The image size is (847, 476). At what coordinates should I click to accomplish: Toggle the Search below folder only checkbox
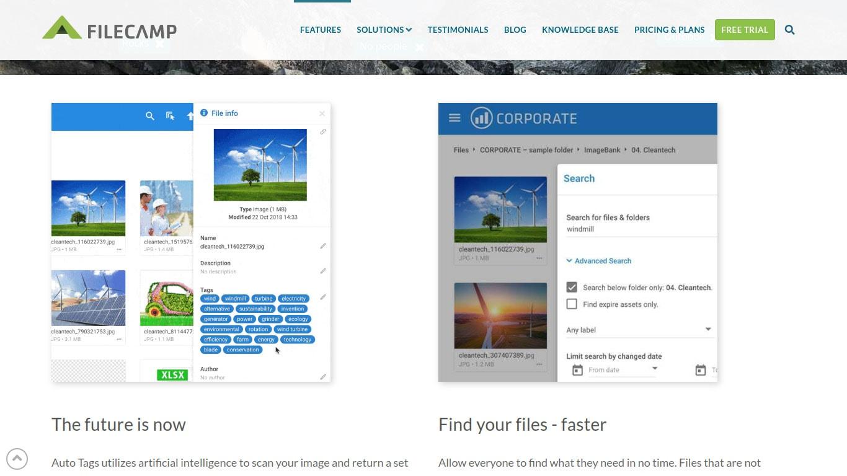(x=572, y=288)
